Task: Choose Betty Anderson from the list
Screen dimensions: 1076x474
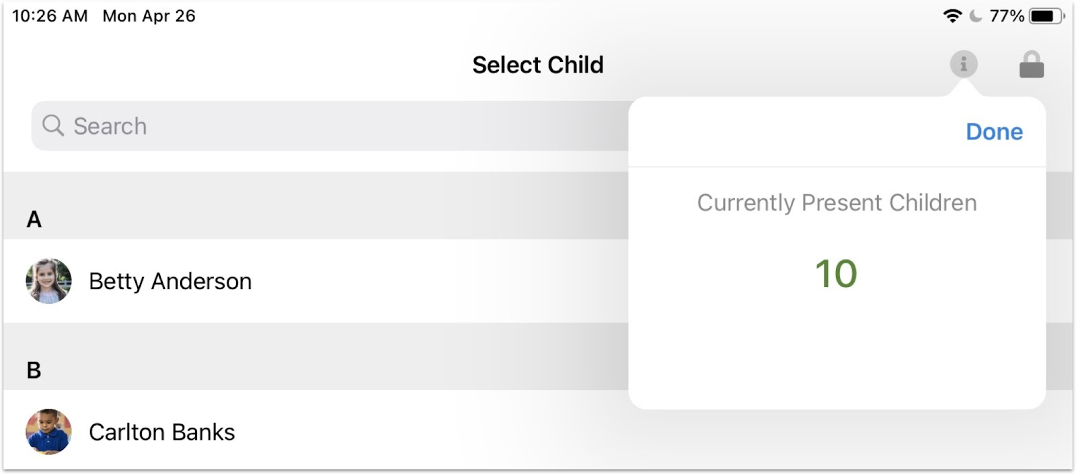Action: 170,281
